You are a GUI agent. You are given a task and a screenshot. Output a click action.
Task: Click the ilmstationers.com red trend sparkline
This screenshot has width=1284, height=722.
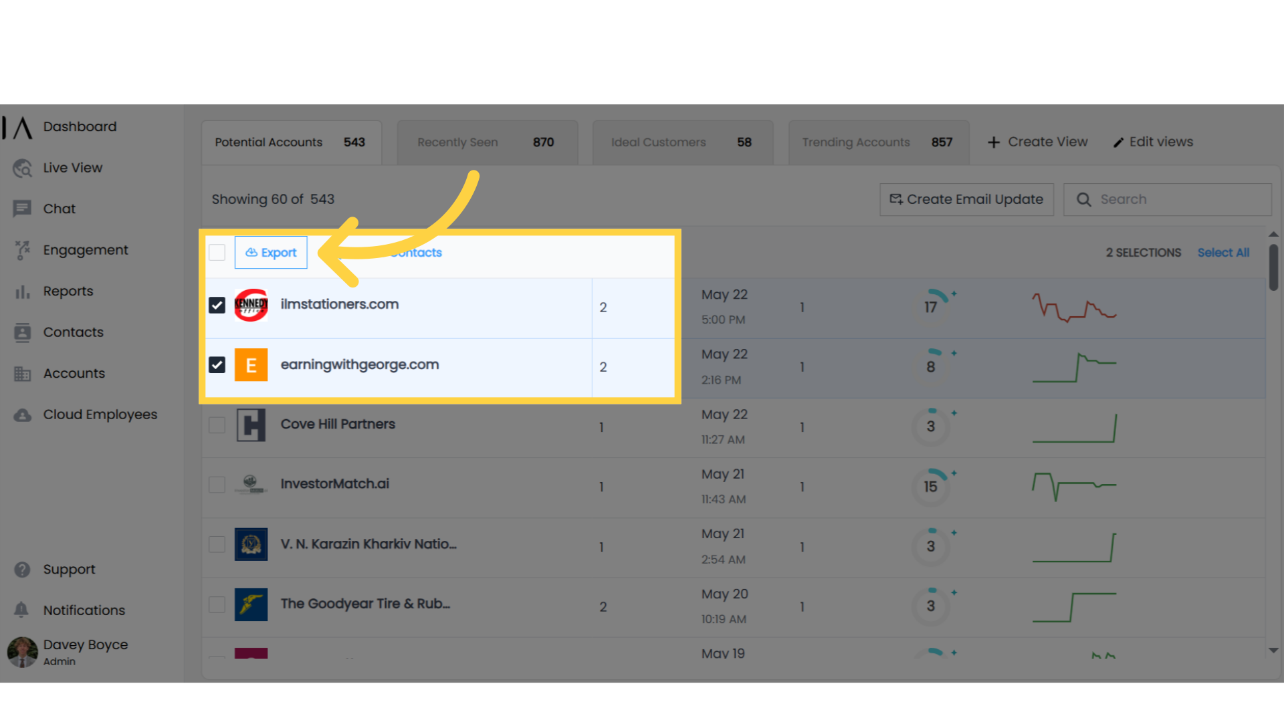pos(1074,307)
